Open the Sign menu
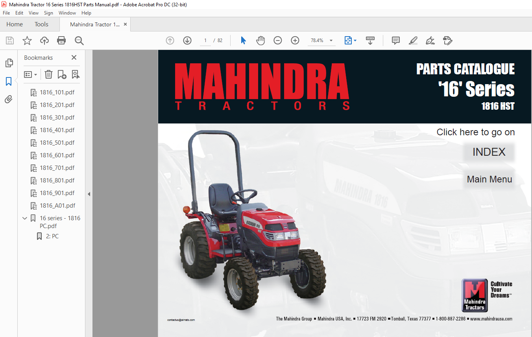 tap(48, 13)
